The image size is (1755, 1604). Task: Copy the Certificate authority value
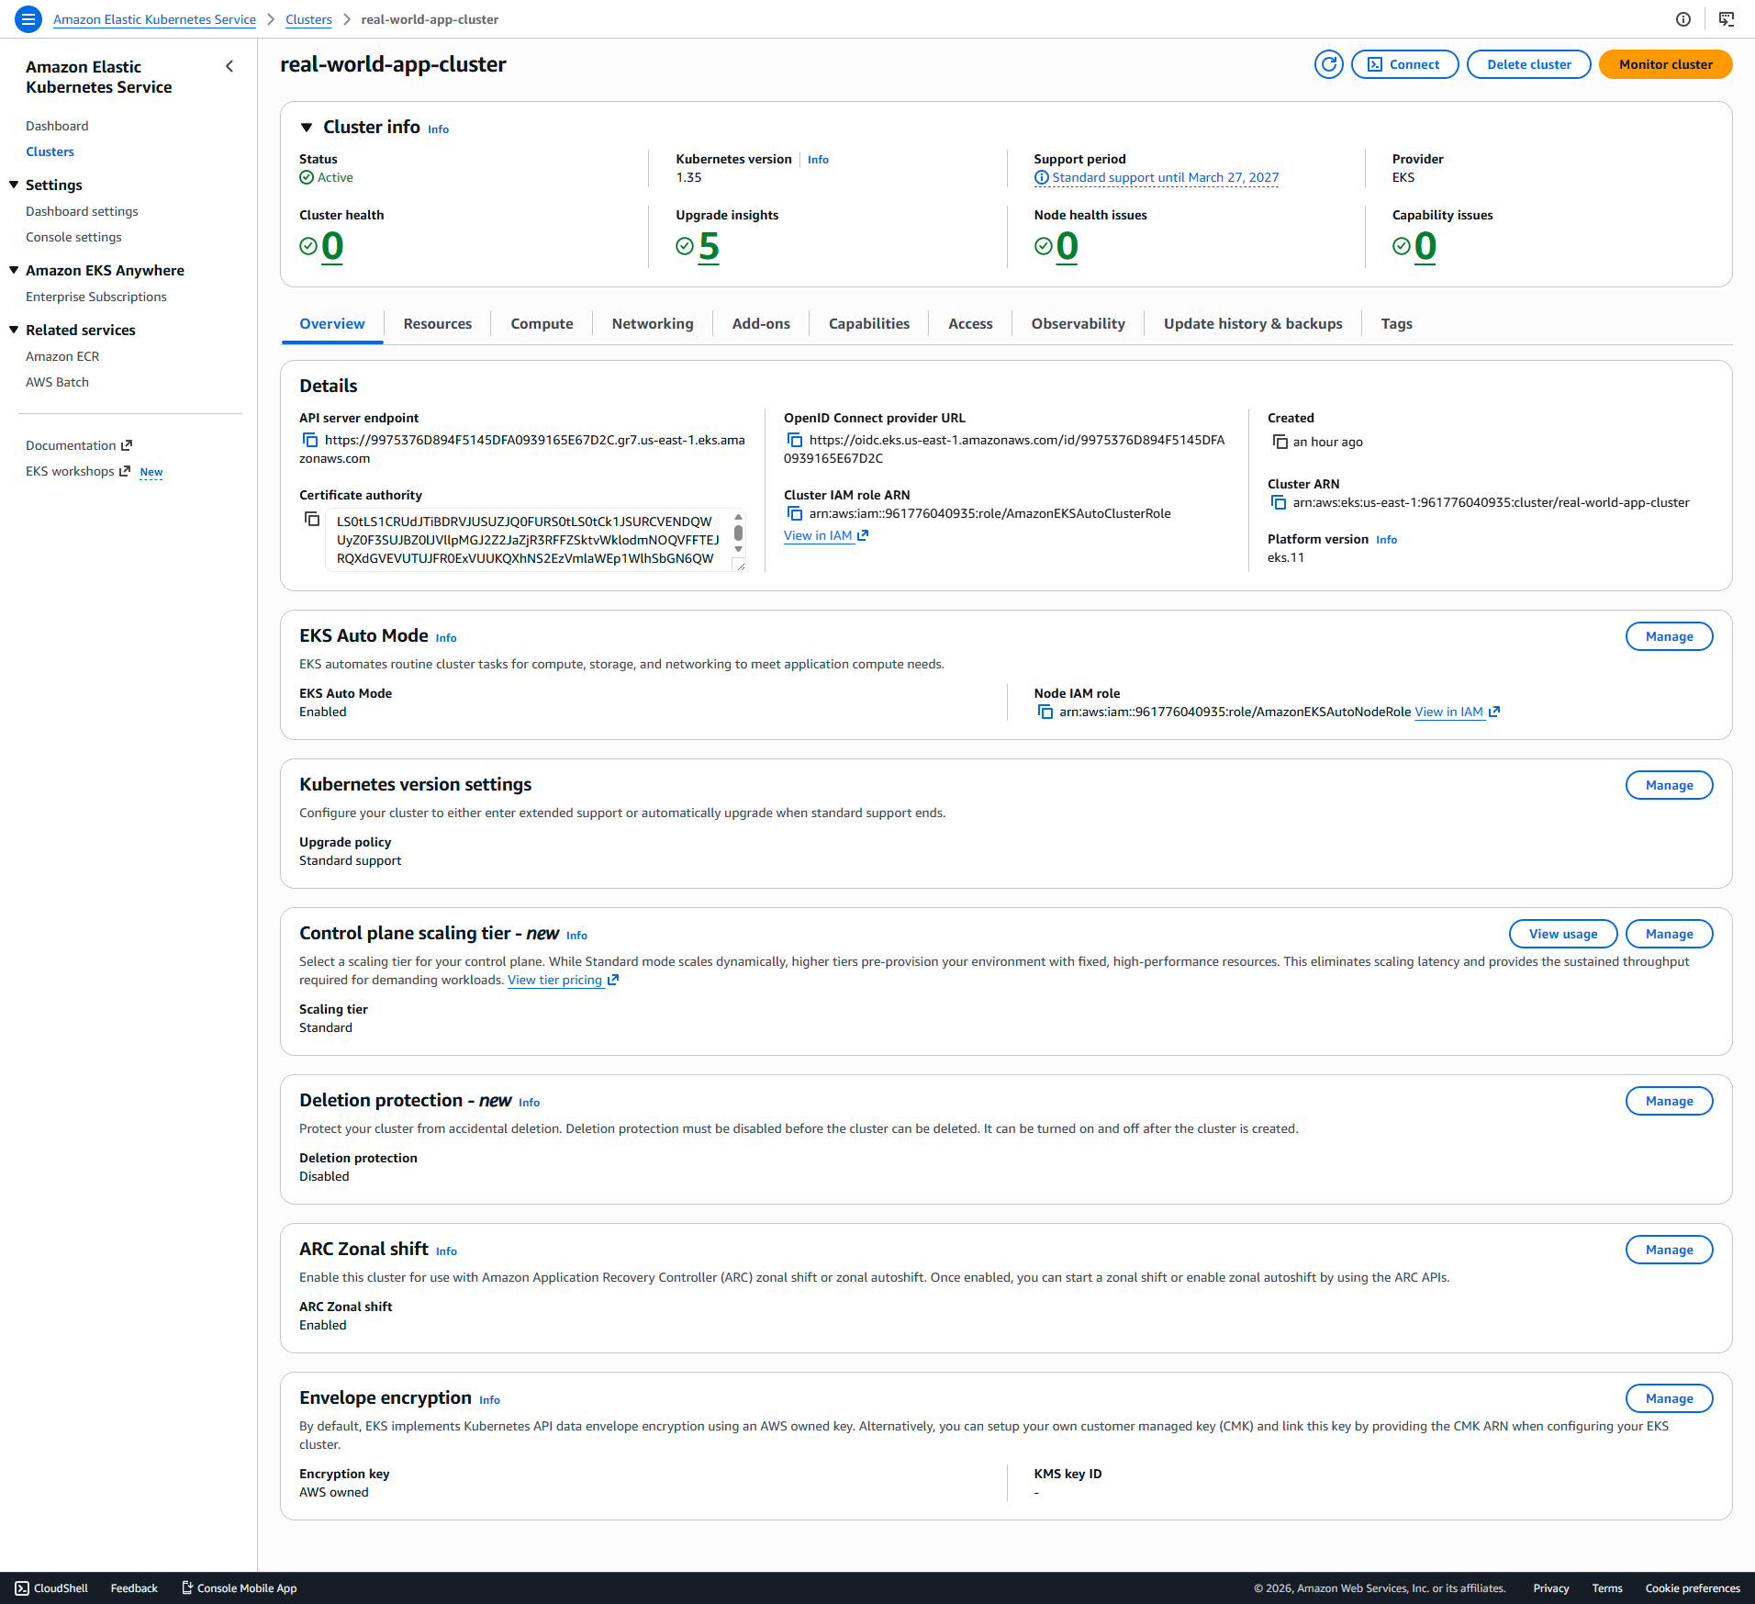click(312, 520)
